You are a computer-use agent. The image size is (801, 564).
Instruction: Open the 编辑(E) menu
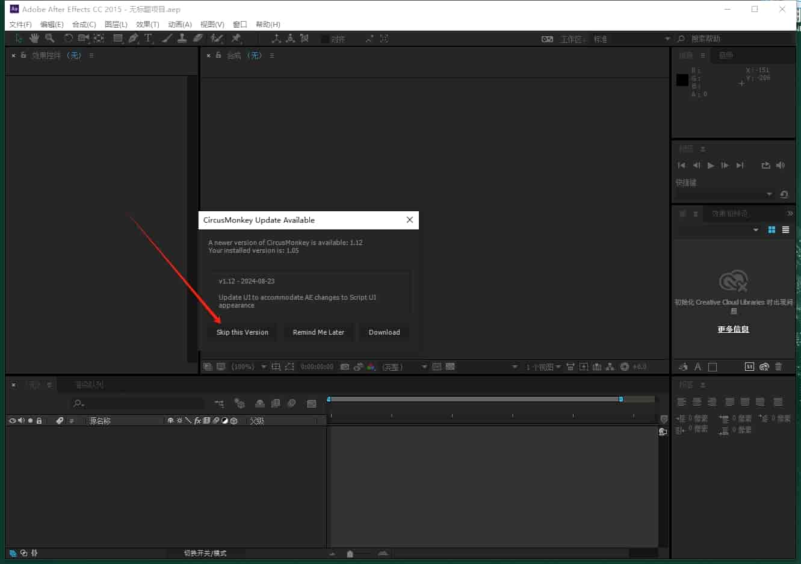[x=52, y=25]
